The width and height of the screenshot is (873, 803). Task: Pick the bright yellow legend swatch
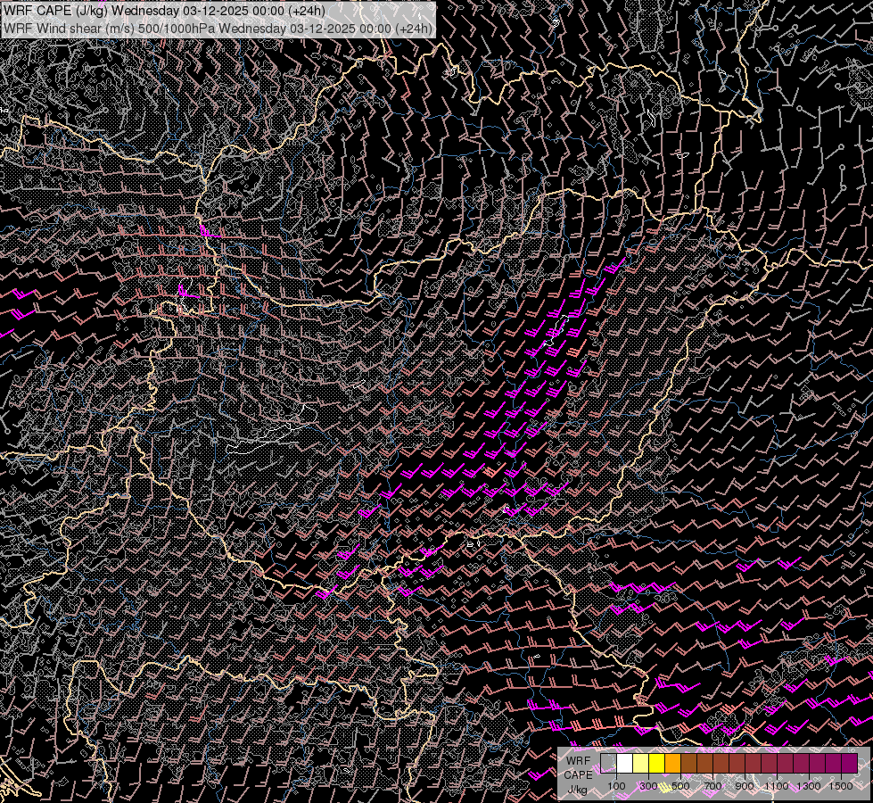coord(656,764)
